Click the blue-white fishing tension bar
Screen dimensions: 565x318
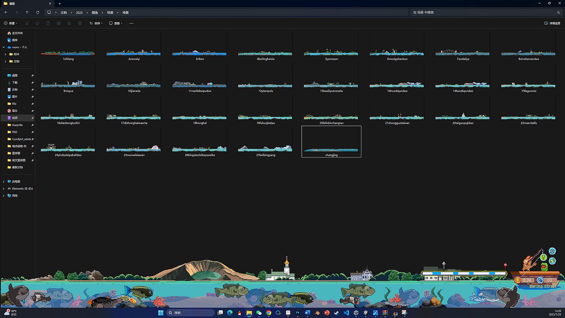tap(464, 274)
